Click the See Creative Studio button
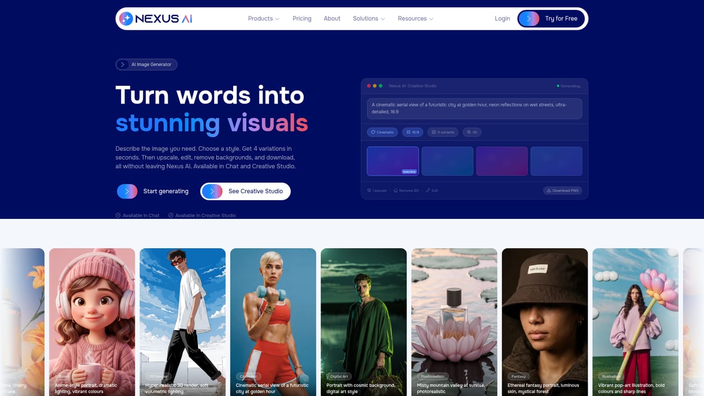Image resolution: width=704 pixels, height=396 pixels. (x=245, y=191)
